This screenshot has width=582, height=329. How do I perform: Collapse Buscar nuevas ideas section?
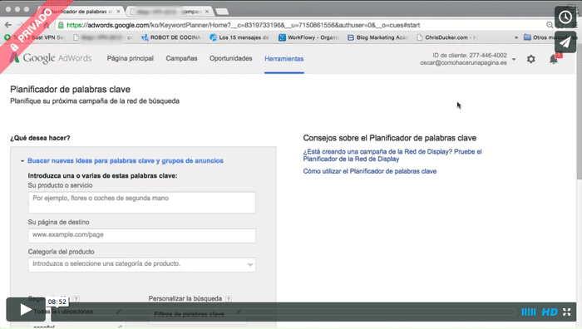22,161
